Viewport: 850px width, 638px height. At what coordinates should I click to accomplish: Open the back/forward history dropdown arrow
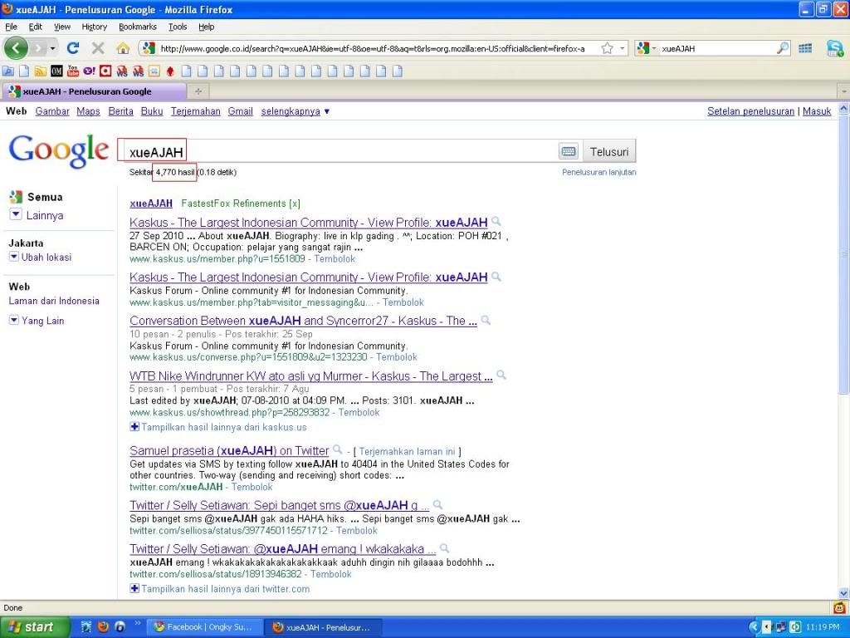pos(52,48)
